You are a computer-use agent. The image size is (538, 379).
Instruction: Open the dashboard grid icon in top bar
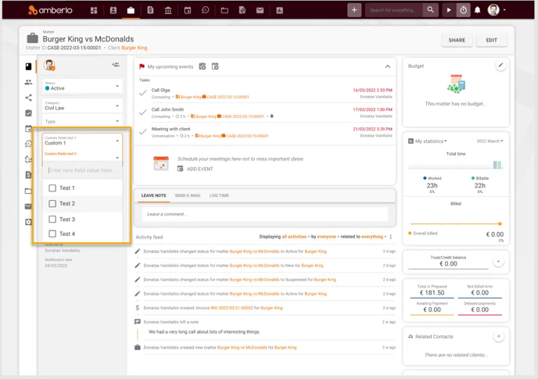[94, 10]
